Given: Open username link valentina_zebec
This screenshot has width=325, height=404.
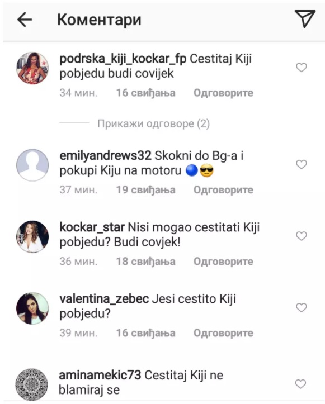Looking at the screenshot, I should pyautogui.click(x=104, y=299).
